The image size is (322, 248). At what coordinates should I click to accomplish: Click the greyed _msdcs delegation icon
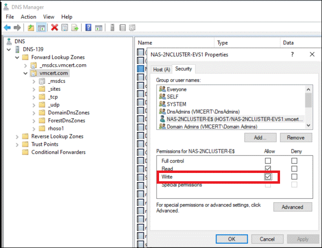42,81
